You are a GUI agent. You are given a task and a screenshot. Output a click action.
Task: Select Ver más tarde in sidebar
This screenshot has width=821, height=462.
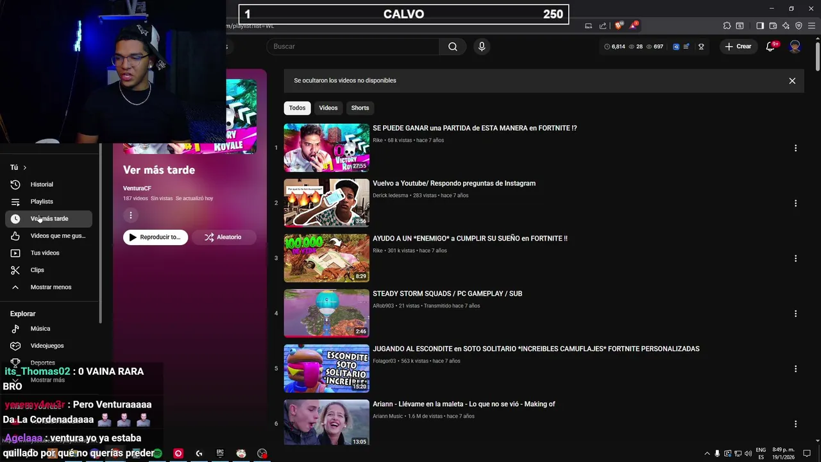coord(49,219)
